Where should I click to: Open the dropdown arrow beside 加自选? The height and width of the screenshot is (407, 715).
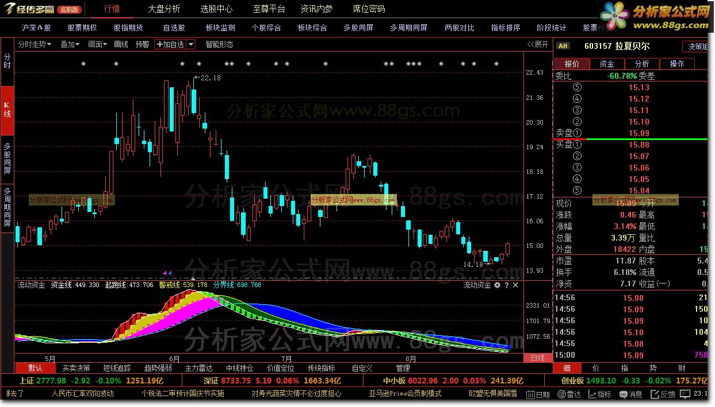(192, 44)
